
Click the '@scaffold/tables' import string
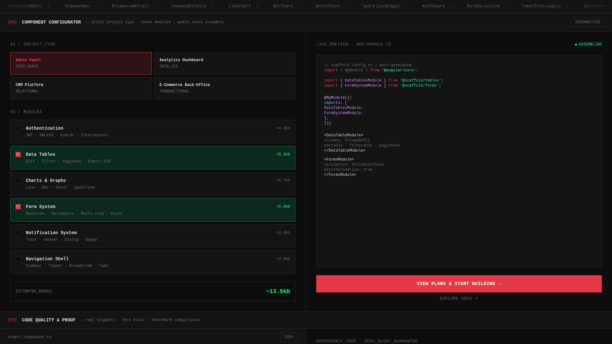pyautogui.click(x=420, y=81)
